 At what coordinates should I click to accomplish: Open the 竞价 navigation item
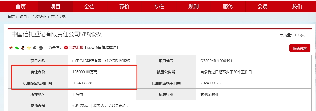(x=124, y=6)
